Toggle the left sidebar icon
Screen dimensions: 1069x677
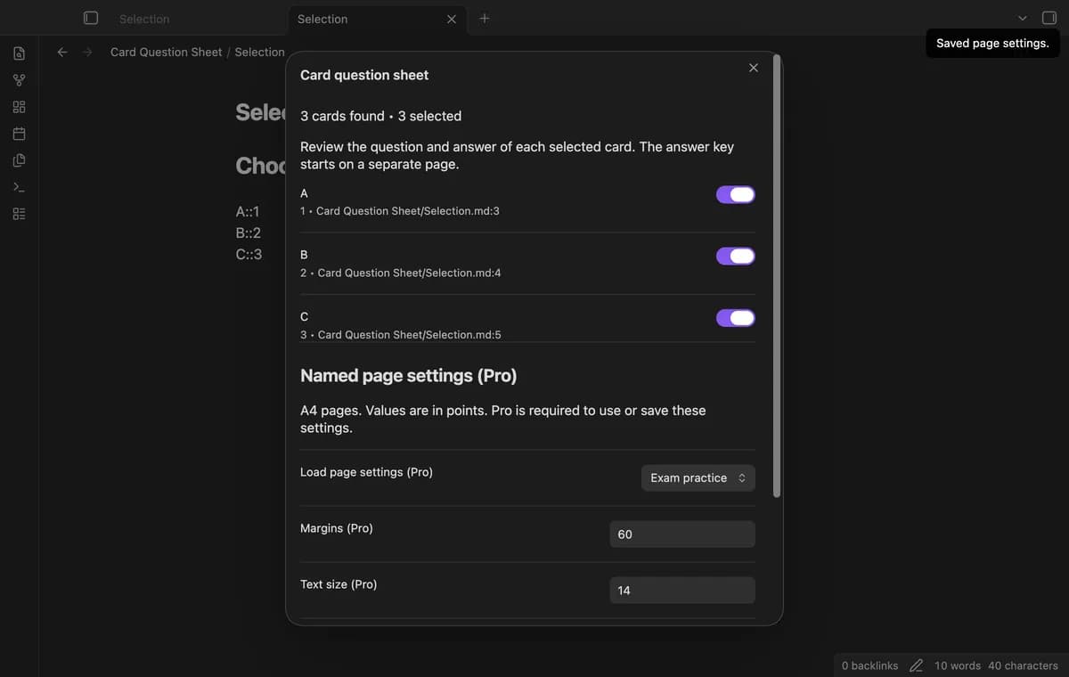point(90,18)
